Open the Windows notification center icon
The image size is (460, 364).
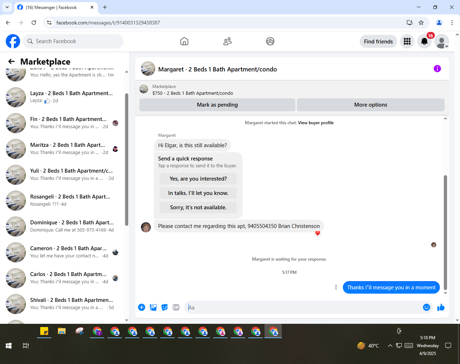(448, 346)
